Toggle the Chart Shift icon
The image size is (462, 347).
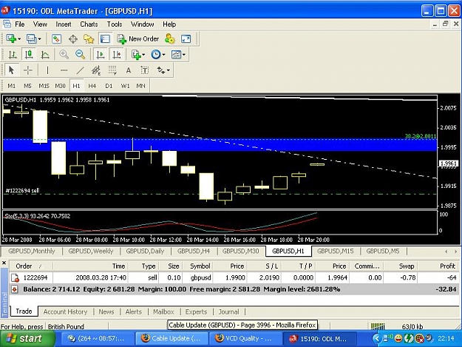pos(117,55)
